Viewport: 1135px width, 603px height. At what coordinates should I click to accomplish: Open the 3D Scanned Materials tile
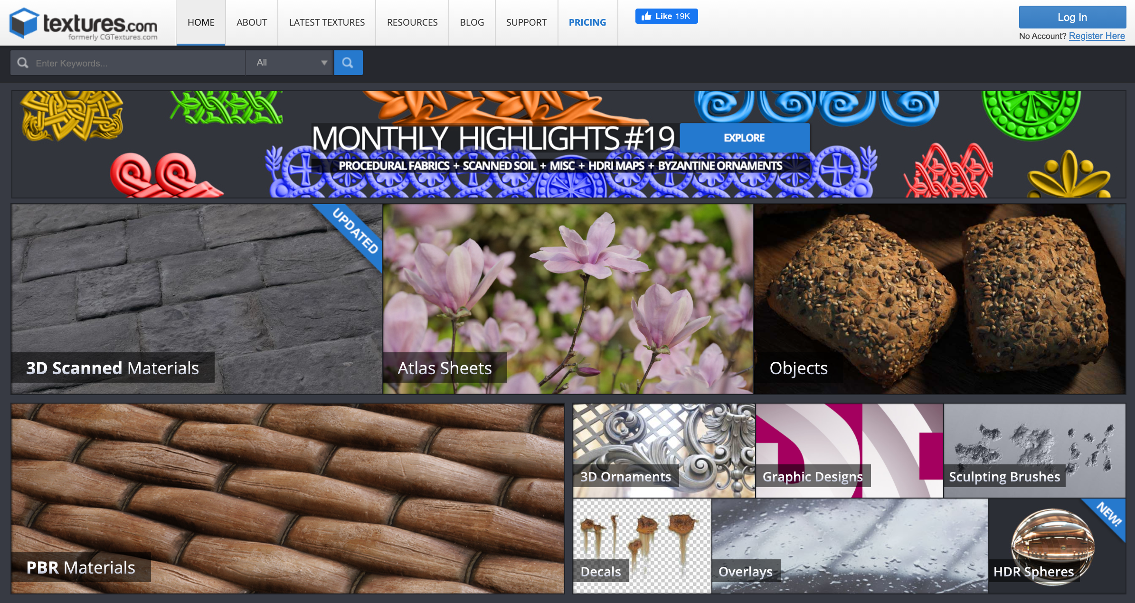(x=196, y=299)
